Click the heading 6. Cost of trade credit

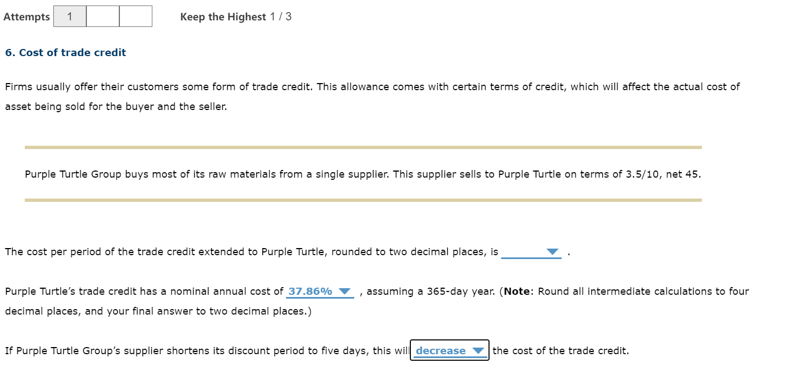click(x=65, y=52)
